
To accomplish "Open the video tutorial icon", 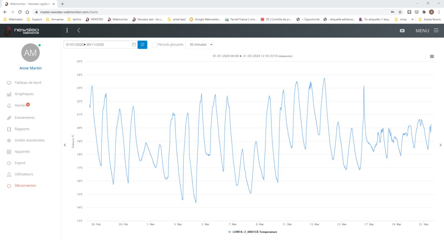I will (402, 31).
